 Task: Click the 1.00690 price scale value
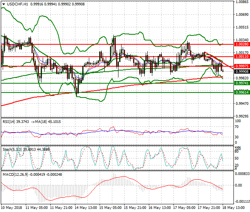tap(242, 15)
